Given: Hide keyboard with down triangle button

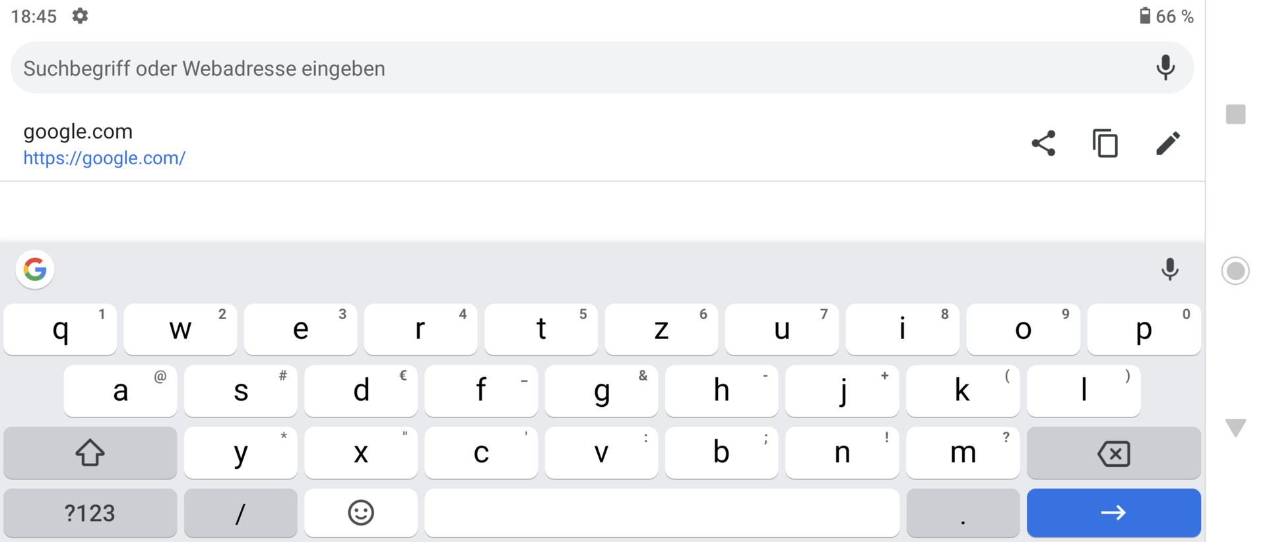Looking at the screenshot, I should 1235,427.
